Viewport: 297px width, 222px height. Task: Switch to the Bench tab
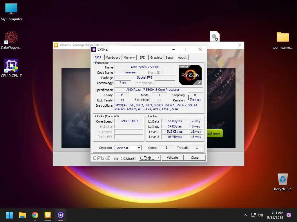click(170, 58)
